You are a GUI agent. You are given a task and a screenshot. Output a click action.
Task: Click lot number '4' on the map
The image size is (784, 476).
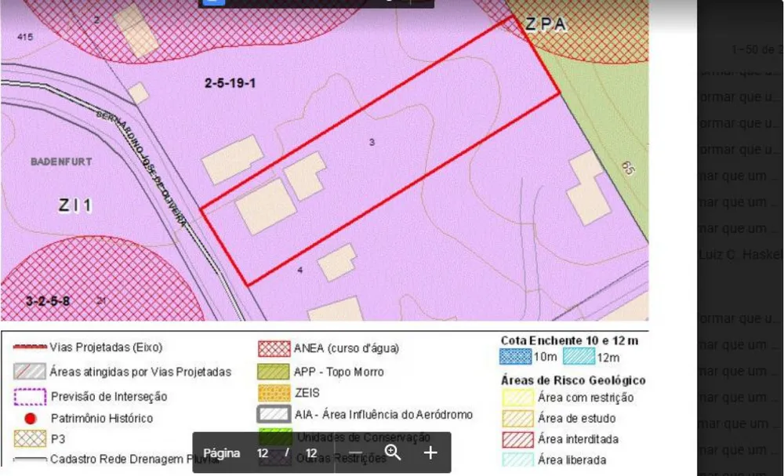point(300,270)
